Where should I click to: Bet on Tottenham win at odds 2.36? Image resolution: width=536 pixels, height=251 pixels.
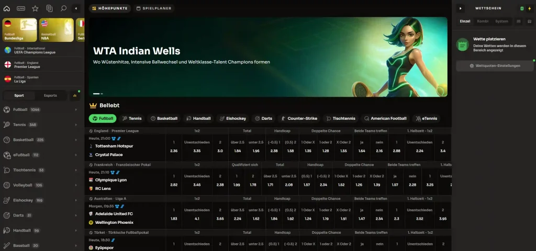[x=174, y=146]
